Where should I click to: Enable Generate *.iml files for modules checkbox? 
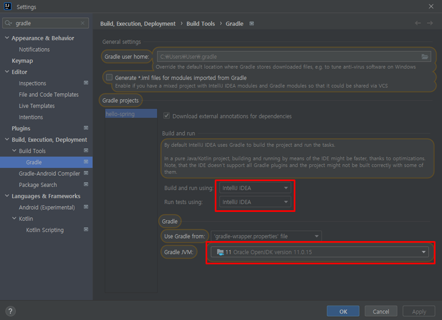tap(109, 77)
